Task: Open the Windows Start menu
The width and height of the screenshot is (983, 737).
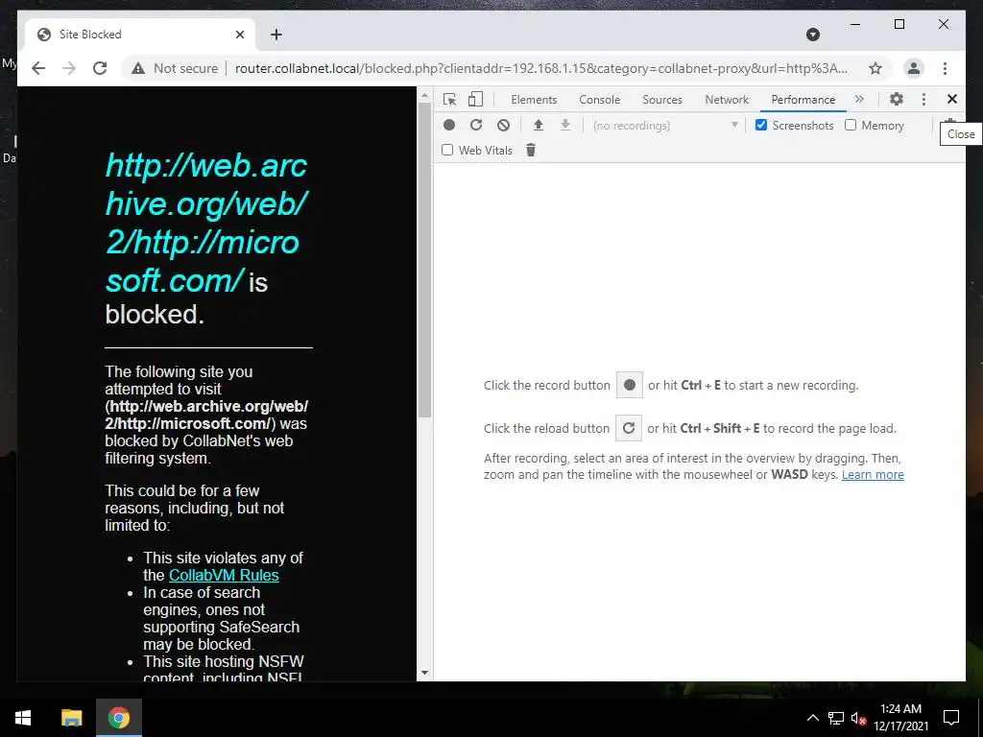Action: pyautogui.click(x=23, y=718)
